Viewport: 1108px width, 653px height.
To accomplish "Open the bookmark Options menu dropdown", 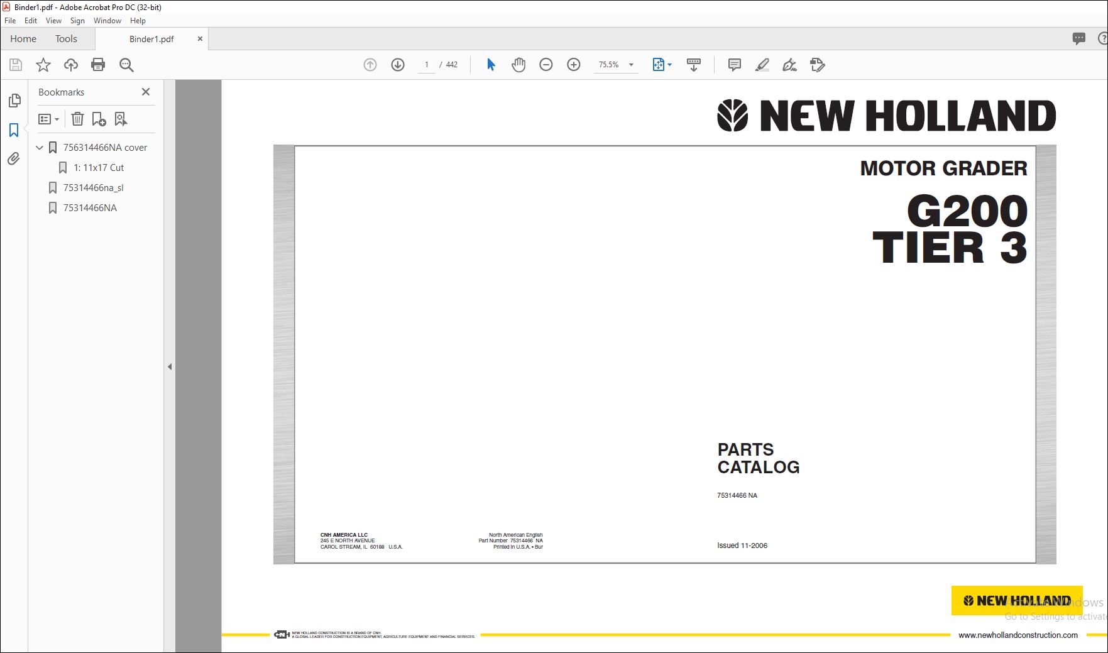I will 48,119.
